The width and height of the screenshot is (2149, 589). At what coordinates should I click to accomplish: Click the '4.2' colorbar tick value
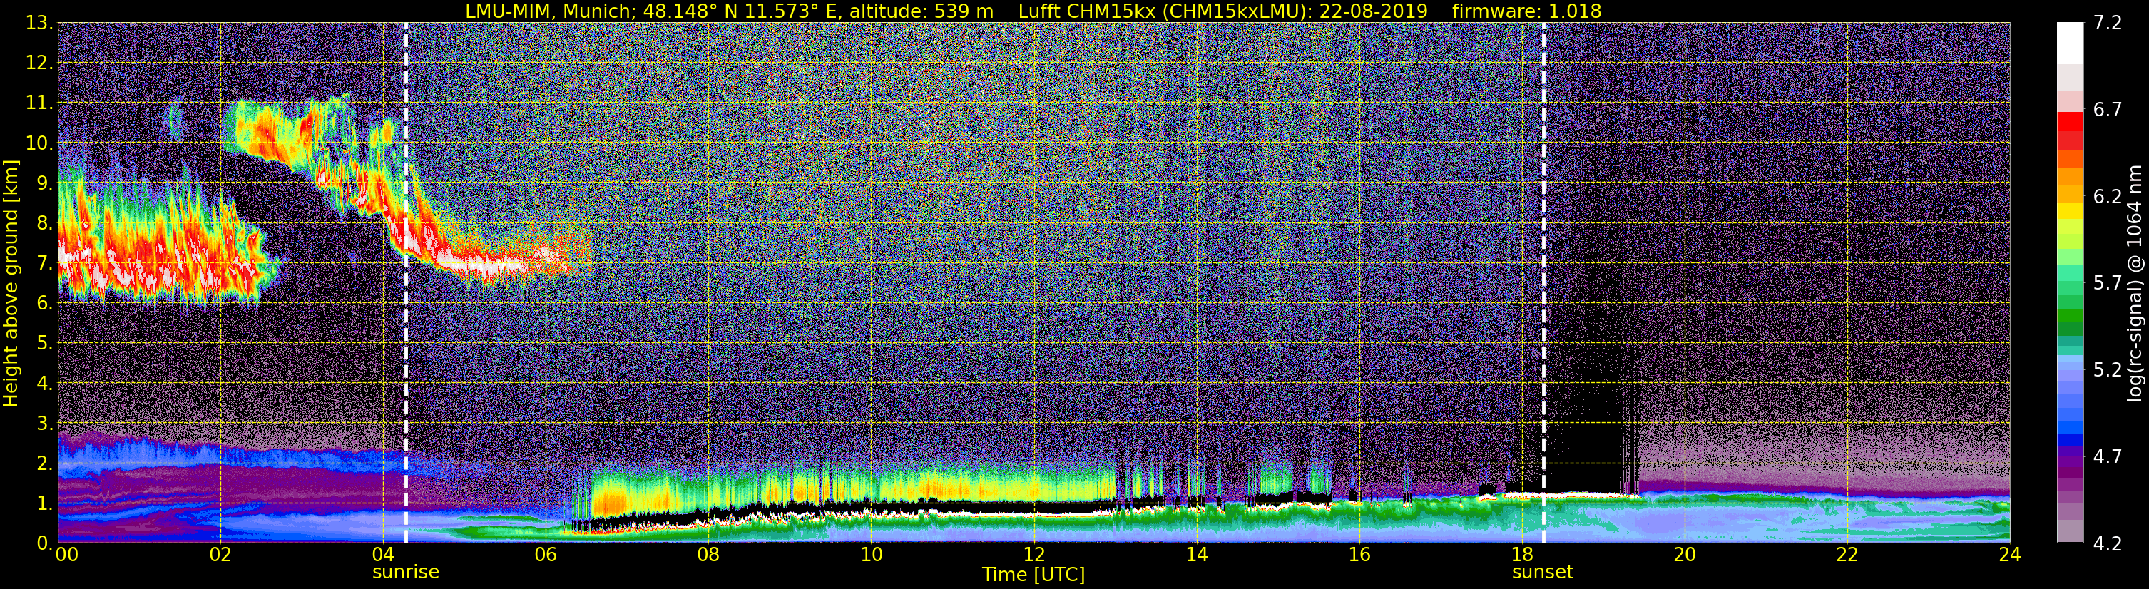pyautogui.click(x=2108, y=543)
